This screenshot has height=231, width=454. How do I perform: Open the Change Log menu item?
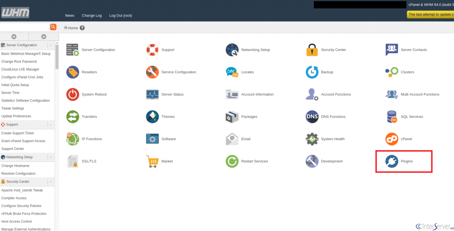coord(92,16)
